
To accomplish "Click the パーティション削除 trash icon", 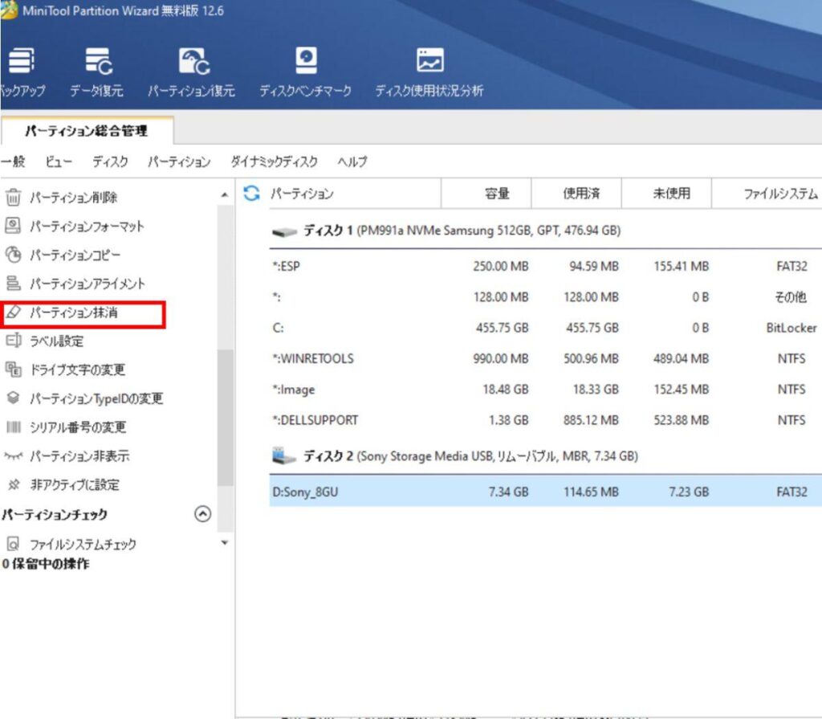I will coord(13,198).
